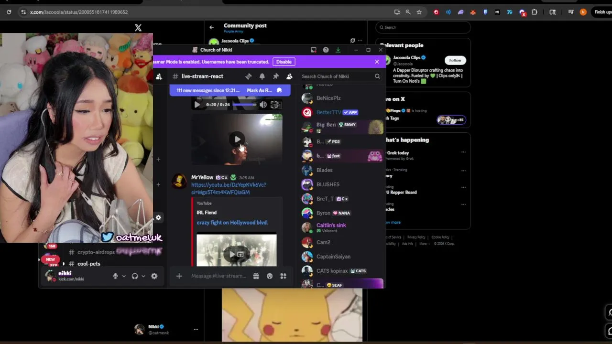Viewport: 612px width, 344px height.
Task: Expand microphone input options arrow
Action: [124, 276]
